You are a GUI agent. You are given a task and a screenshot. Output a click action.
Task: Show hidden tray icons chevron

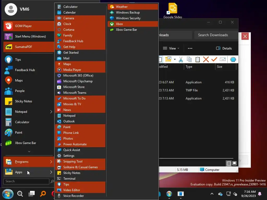(212, 194)
